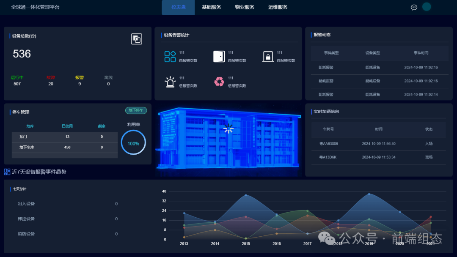Click the 3D blue building model

[228, 139]
